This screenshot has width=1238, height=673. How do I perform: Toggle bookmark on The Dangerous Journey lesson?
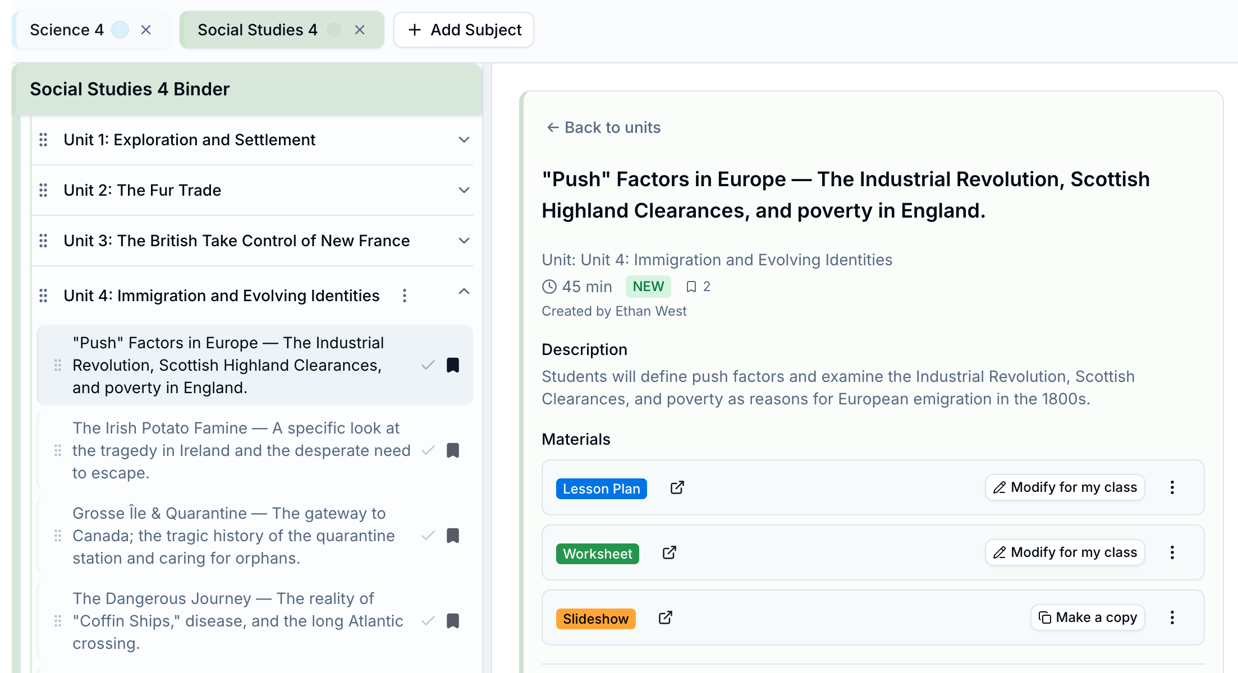click(453, 621)
